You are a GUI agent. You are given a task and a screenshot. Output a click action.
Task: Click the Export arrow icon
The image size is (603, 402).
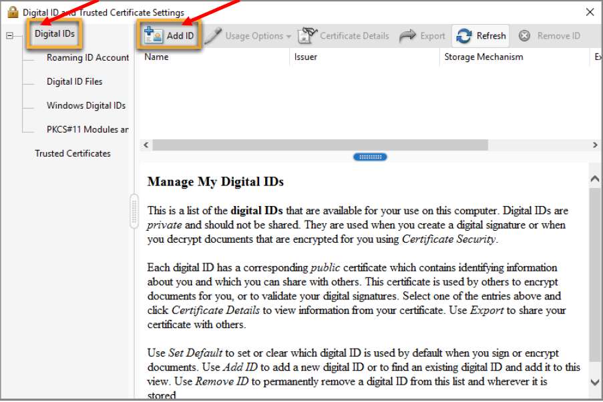coord(407,36)
